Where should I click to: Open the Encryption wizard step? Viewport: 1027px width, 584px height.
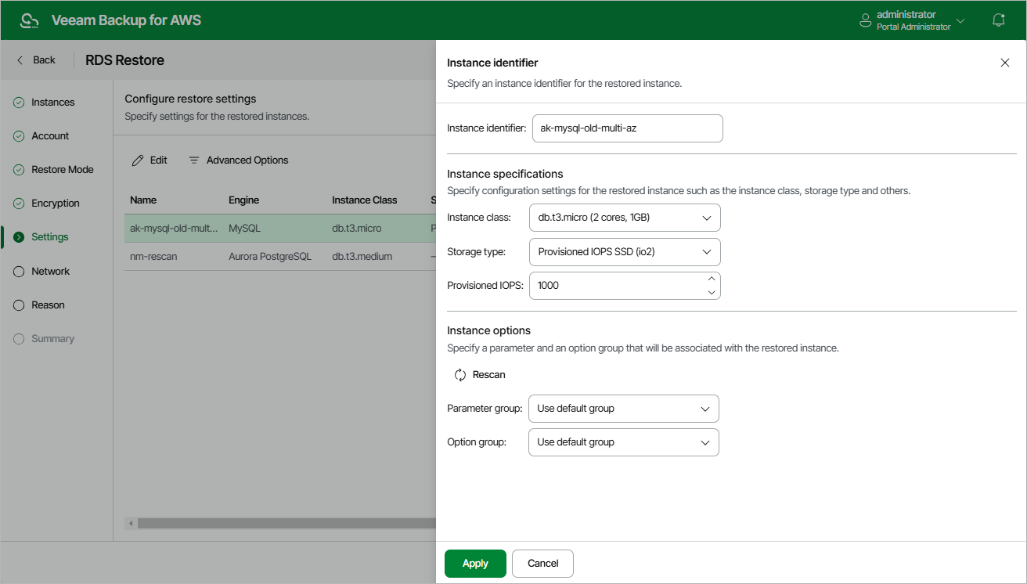[56, 204]
